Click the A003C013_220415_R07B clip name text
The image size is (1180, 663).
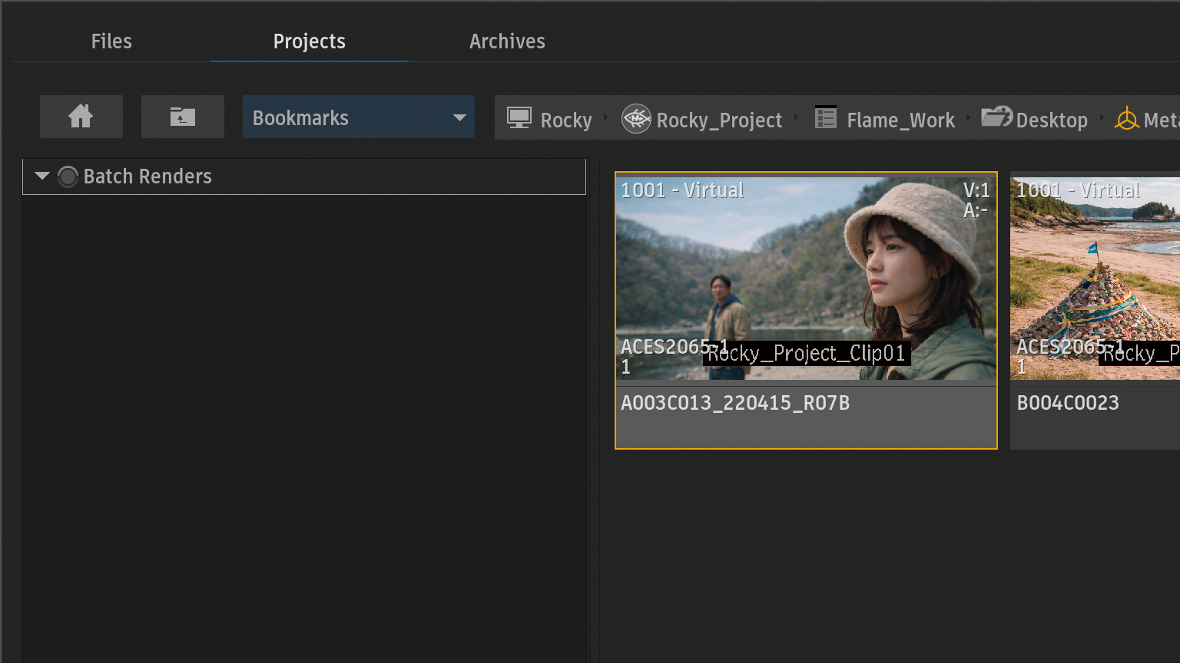point(735,403)
